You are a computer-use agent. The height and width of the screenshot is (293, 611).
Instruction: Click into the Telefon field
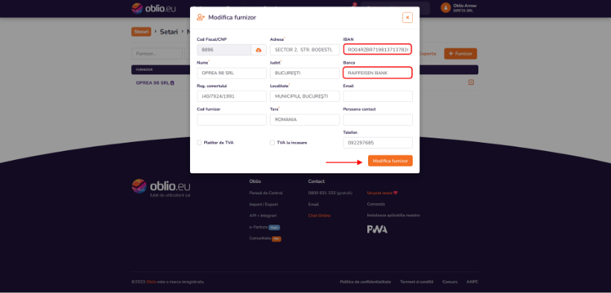point(378,143)
